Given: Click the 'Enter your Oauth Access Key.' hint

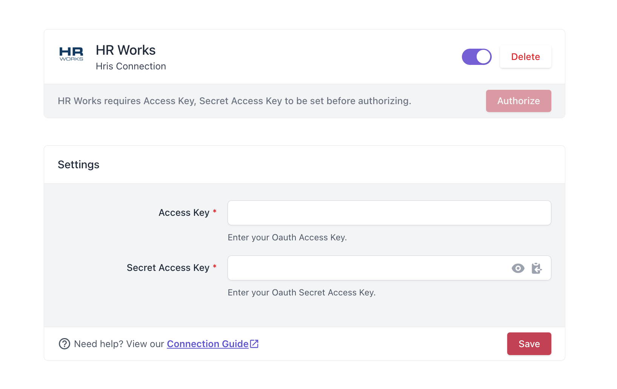Looking at the screenshot, I should [x=287, y=237].
